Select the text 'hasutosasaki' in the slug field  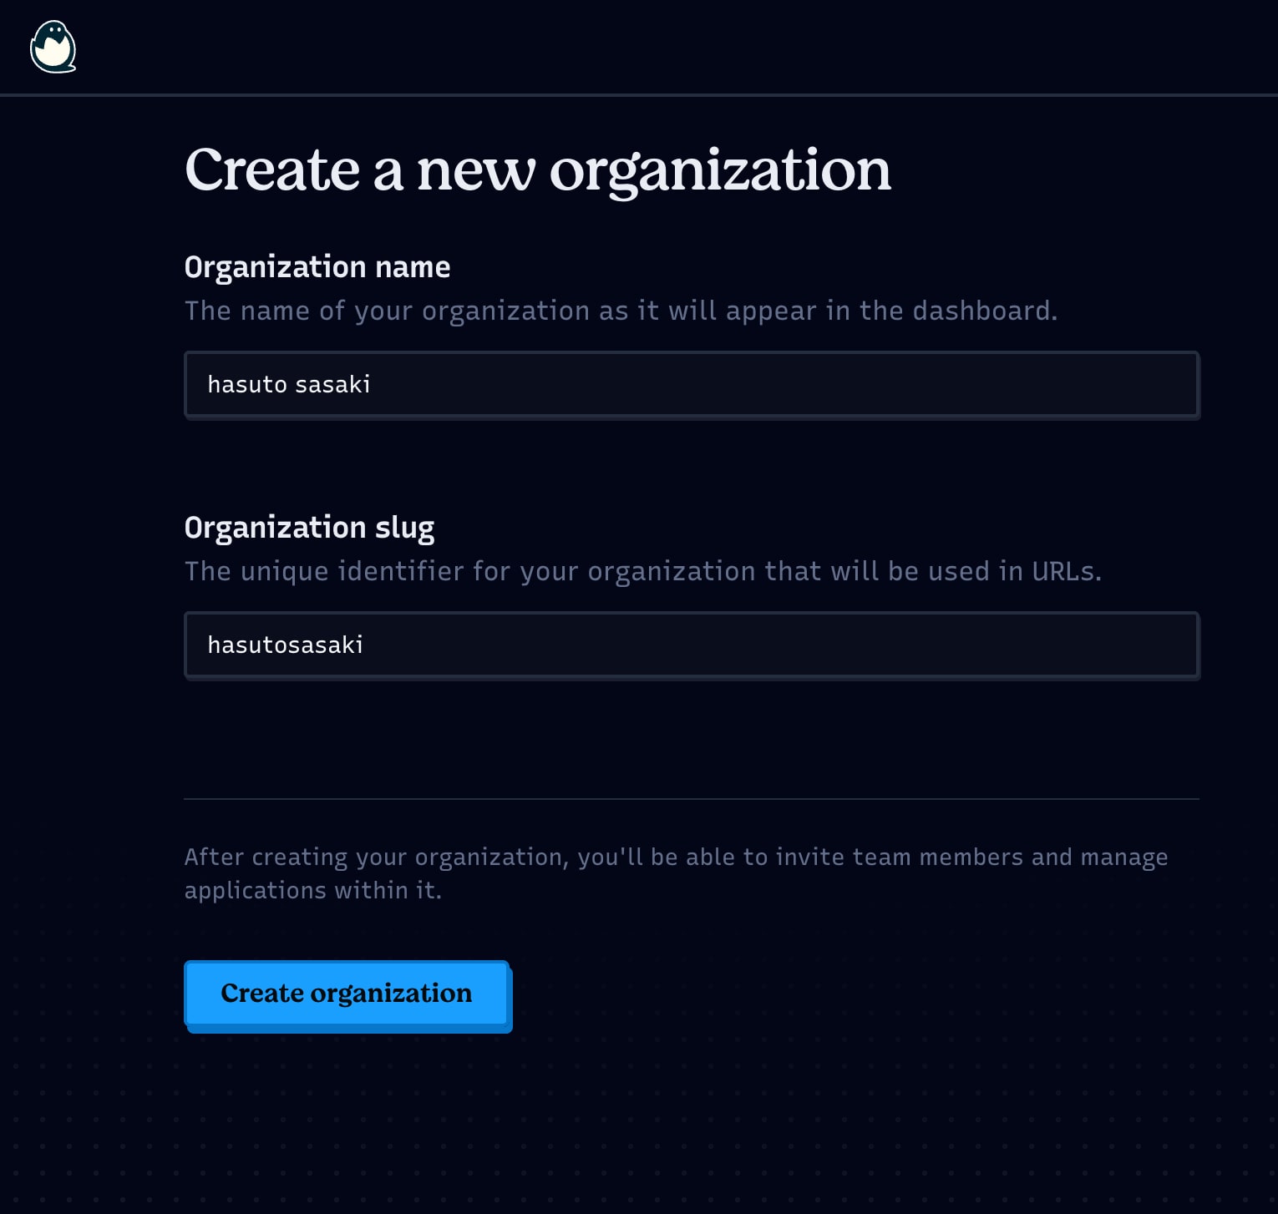pyautogui.click(x=285, y=645)
